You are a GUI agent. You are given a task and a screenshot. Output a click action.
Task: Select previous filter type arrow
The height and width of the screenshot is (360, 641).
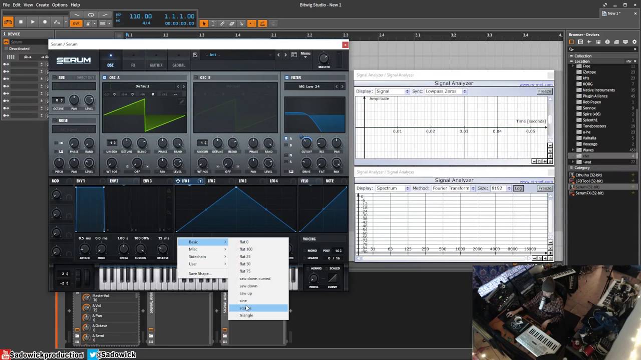[336, 86]
